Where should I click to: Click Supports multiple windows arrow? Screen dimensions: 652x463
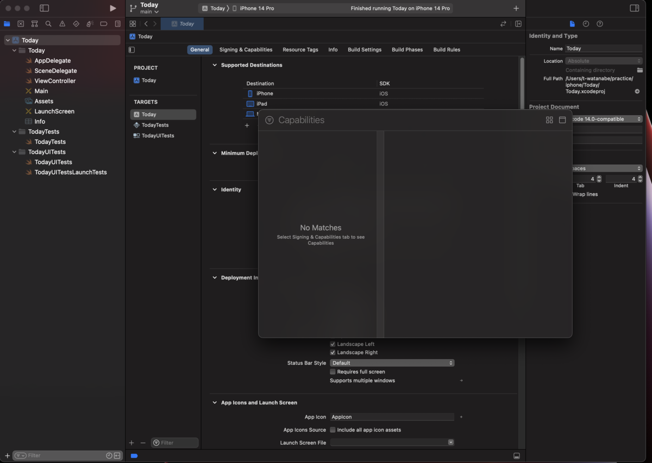[461, 380]
